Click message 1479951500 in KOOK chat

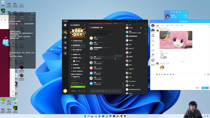click(x=98, y=69)
